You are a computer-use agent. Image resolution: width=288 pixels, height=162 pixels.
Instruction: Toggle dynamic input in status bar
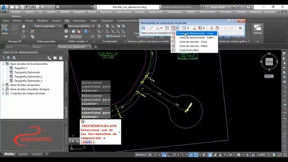(164, 155)
